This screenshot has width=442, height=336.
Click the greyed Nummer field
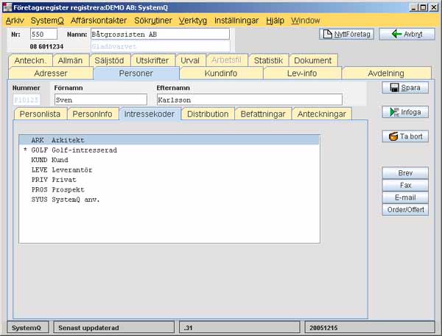click(x=27, y=99)
